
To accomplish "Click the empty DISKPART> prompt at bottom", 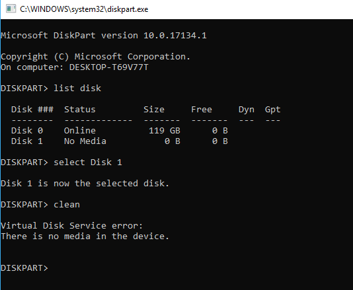I will pyautogui.click(x=24, y=268).
